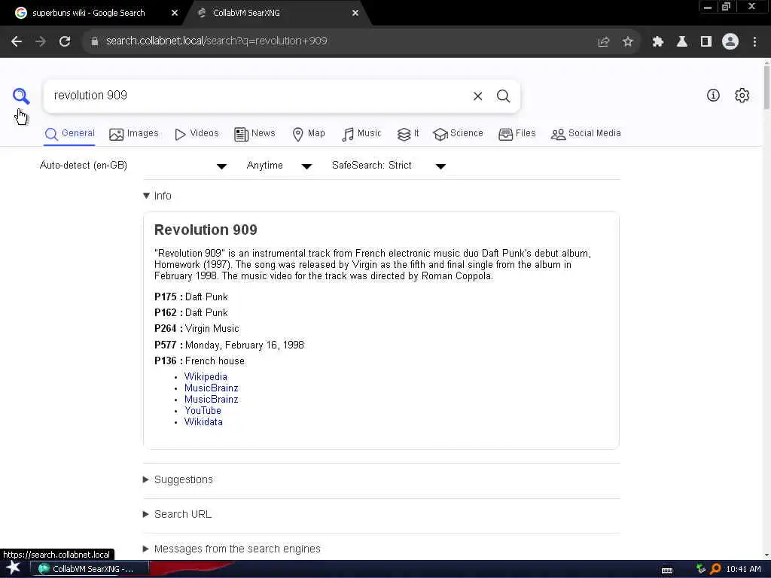Switch to It category
The height and width of the screenshot is (578, 771).
[408, 134]
